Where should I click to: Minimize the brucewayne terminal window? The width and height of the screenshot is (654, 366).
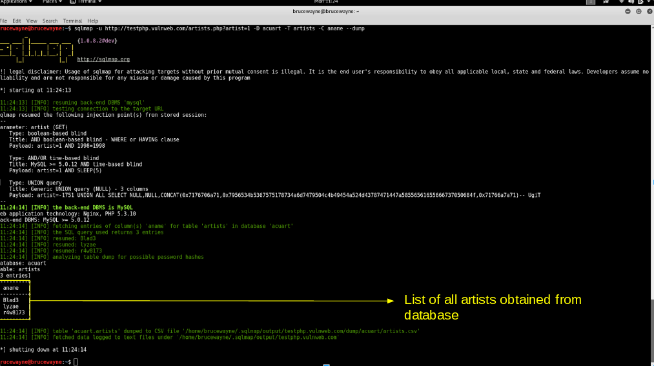click(x=628, y=11)
